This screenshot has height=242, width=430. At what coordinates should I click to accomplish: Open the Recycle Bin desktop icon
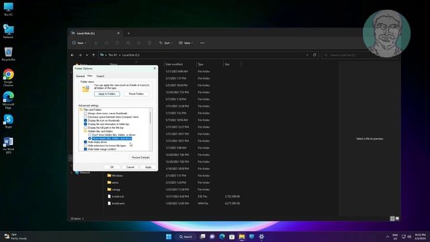click(8, 54)
